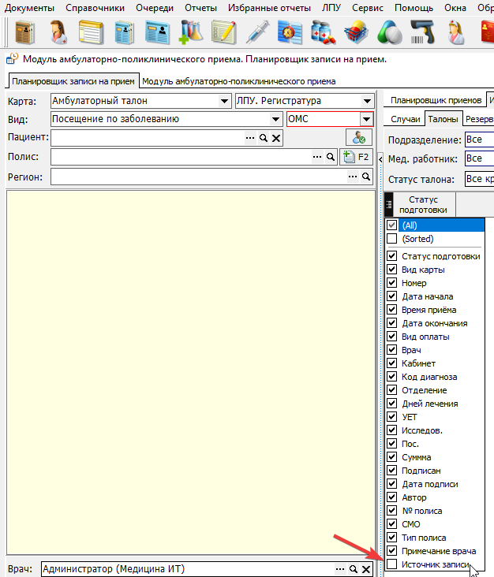Search in the Пациент field magnifier

coord(264,138)
